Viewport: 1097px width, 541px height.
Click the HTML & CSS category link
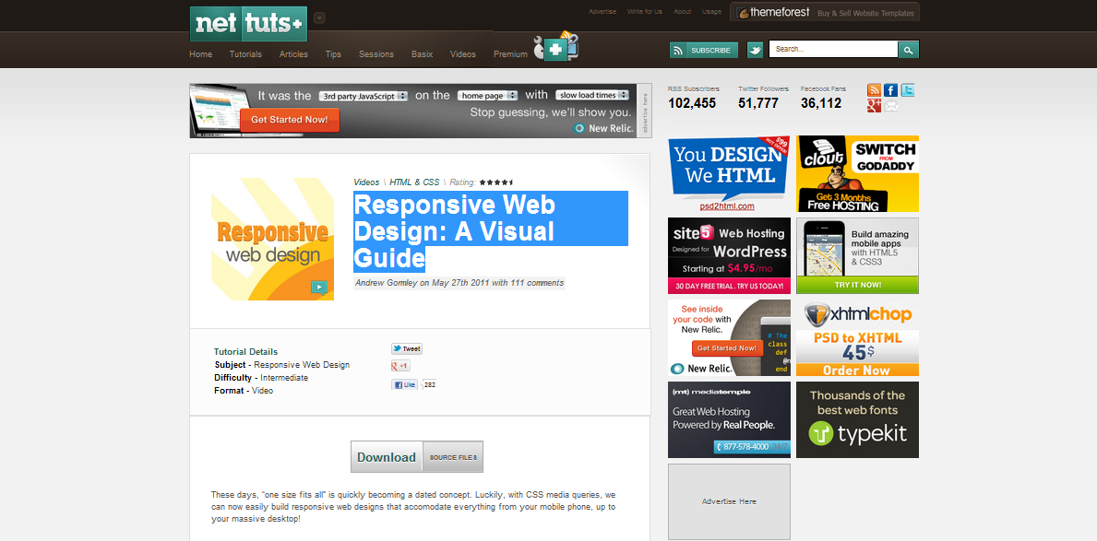pyautogui.click(x=414, y=182)
